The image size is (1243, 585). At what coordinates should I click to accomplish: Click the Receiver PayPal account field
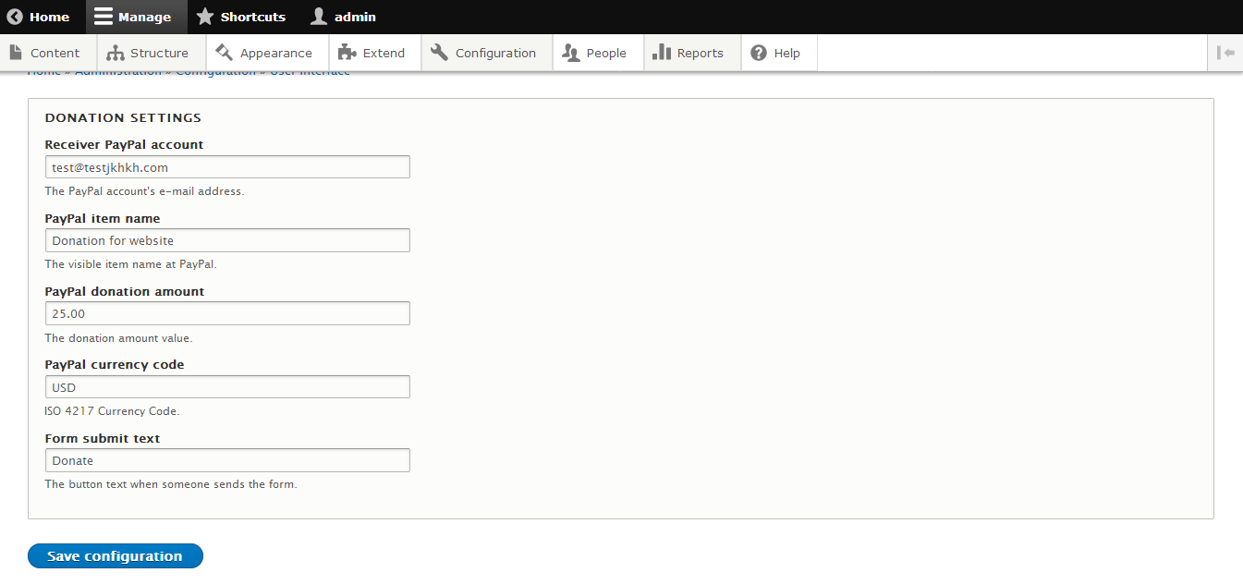(x=227, y=166)
